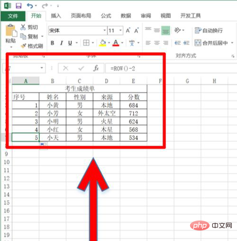237x241 pixels.
Task: Expand the font size dropdown showing 11
Action: (120, 30)
